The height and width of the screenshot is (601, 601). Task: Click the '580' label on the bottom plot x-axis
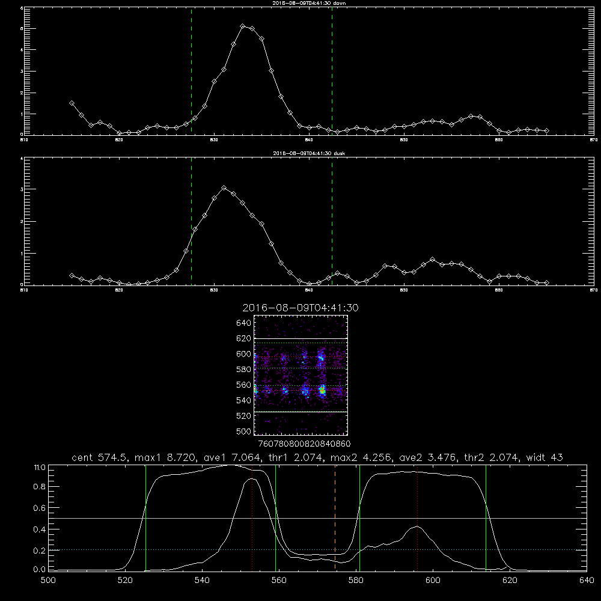(356, 581)
